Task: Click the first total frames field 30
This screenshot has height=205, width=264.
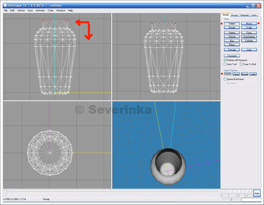Action: point(241,195)
